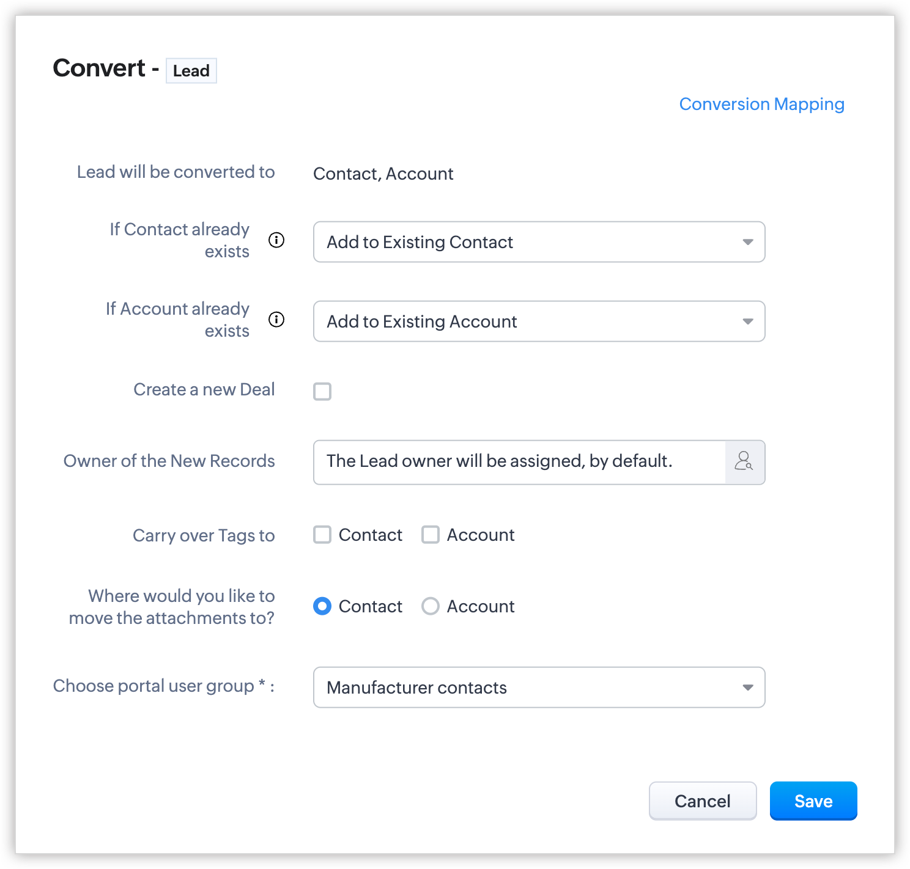Select Contact radio for moving attachments
This screenshot has width=910, height=869.
322,606
